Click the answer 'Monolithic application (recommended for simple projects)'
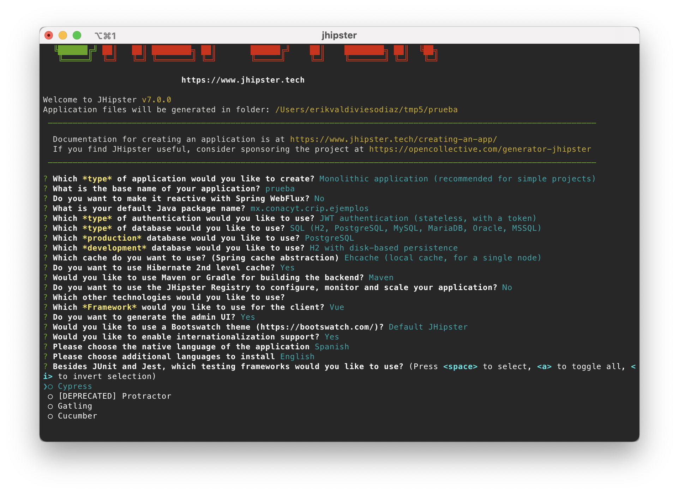 click(x=457, y=179)
